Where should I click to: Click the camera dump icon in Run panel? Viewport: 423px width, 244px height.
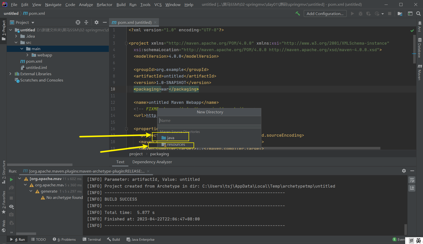[x=11, y=215]
